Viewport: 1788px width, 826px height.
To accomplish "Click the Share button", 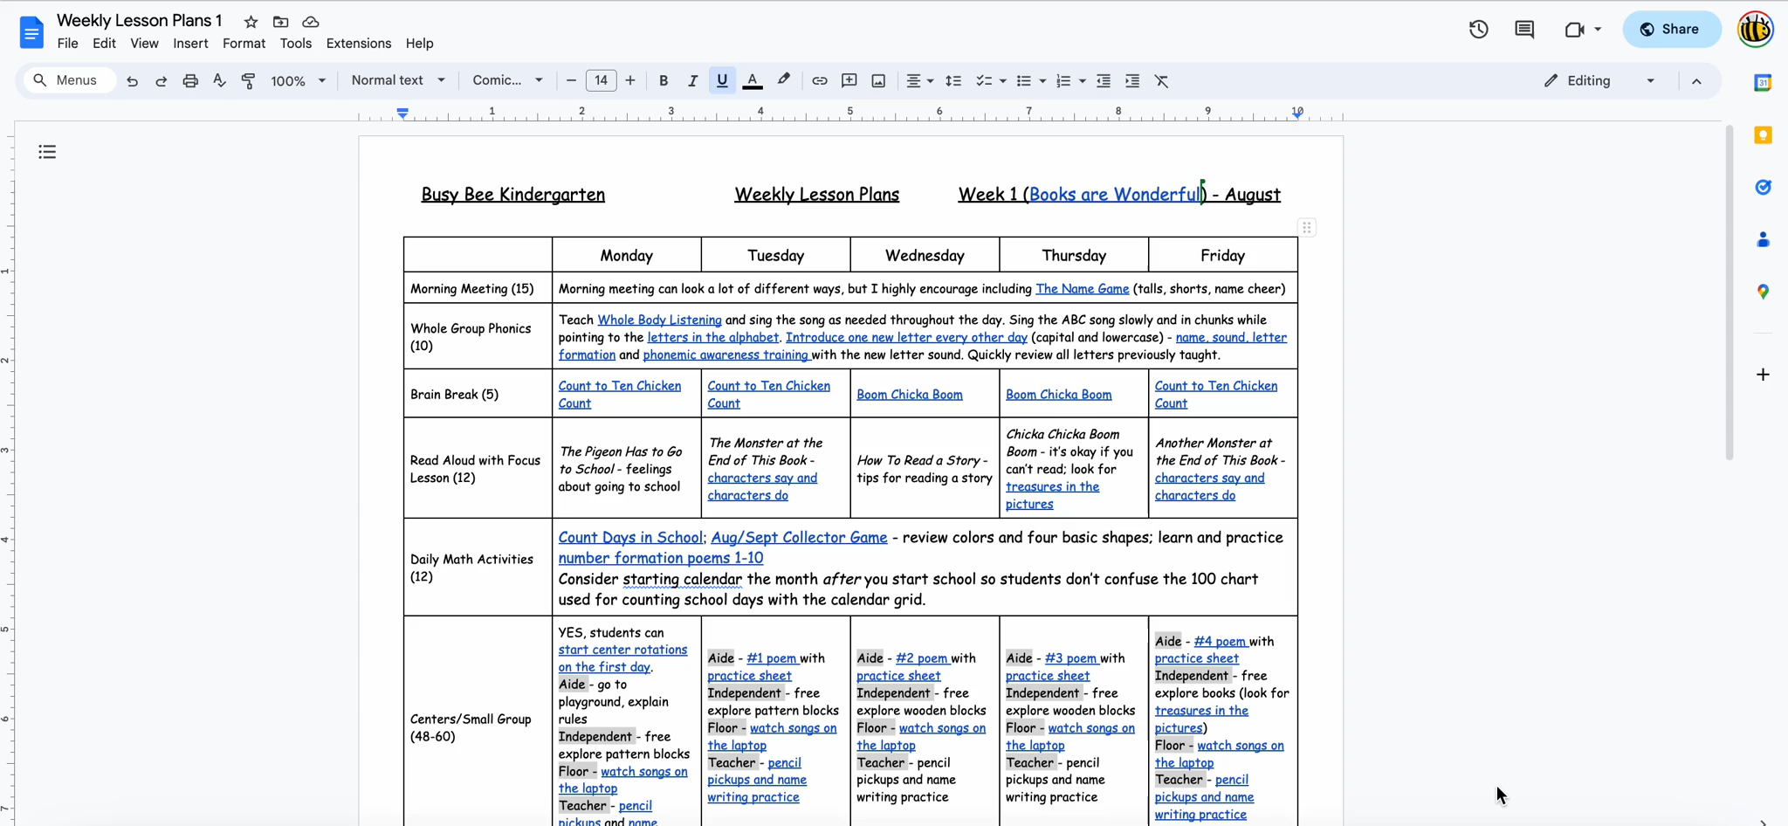I will (1670, 29).
